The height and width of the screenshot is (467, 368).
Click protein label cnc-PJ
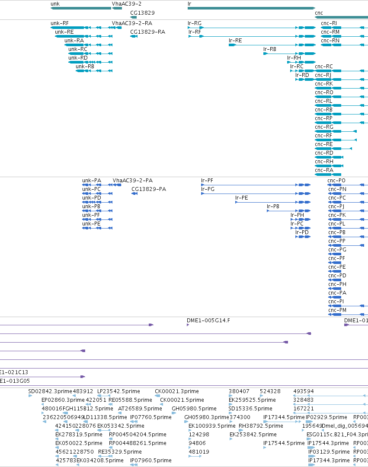(336, 206)
